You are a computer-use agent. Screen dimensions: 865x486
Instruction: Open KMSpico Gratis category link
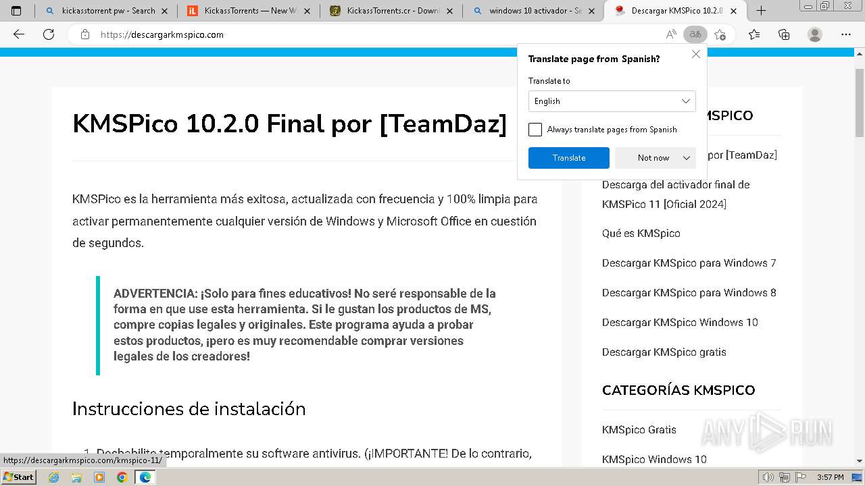click(639, 430)
